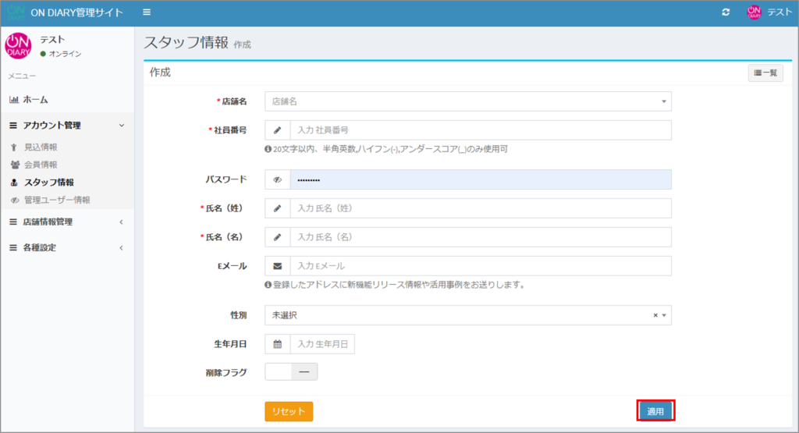This screenshot has width=799, height=433.
Task: Toggle the 削除フラグ switch
Action: coord(291,372)
